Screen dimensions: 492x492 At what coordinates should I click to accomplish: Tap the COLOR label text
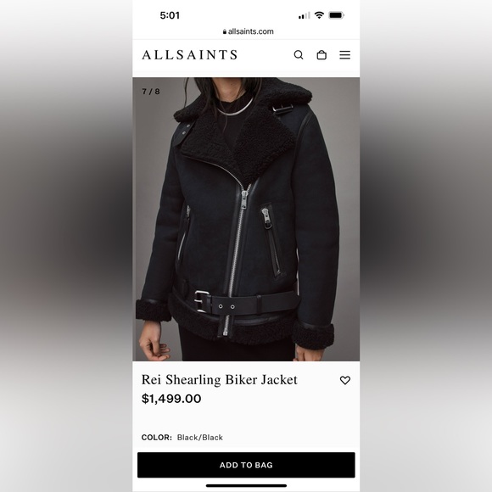157,438
